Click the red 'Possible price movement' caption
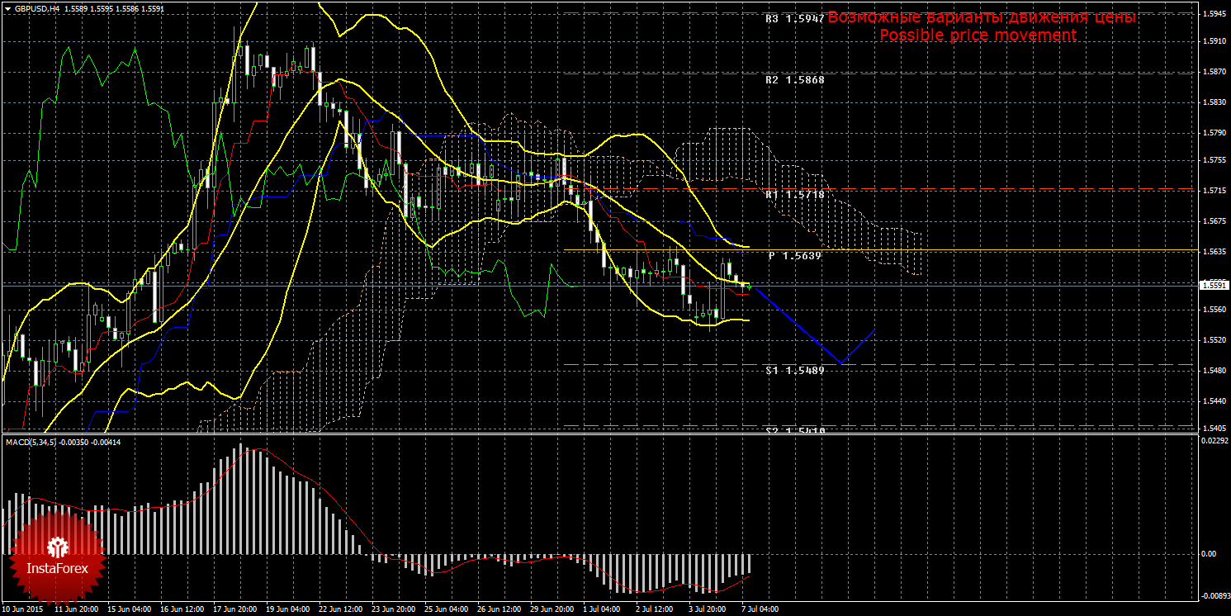 pos(978,36)
